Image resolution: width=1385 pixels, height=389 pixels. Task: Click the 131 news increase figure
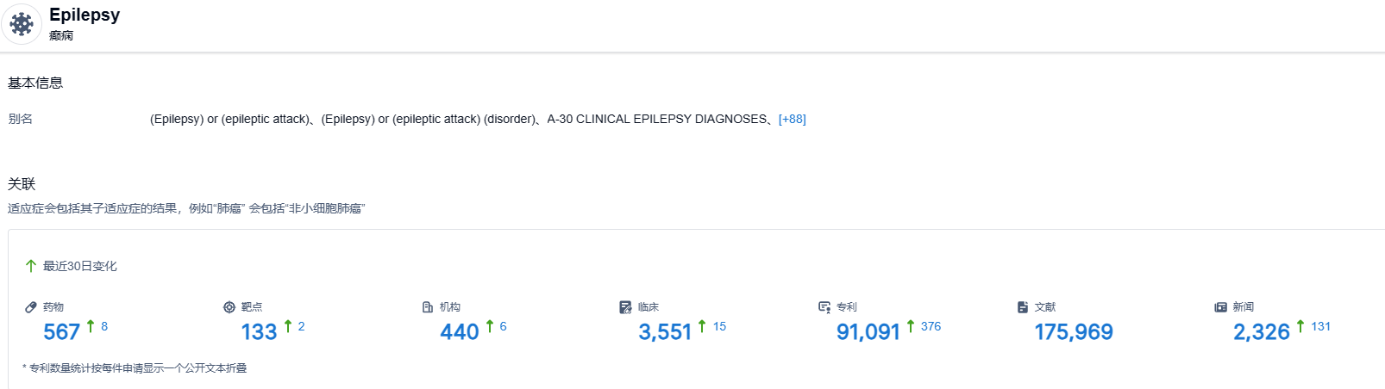[x=1320, y=326]
